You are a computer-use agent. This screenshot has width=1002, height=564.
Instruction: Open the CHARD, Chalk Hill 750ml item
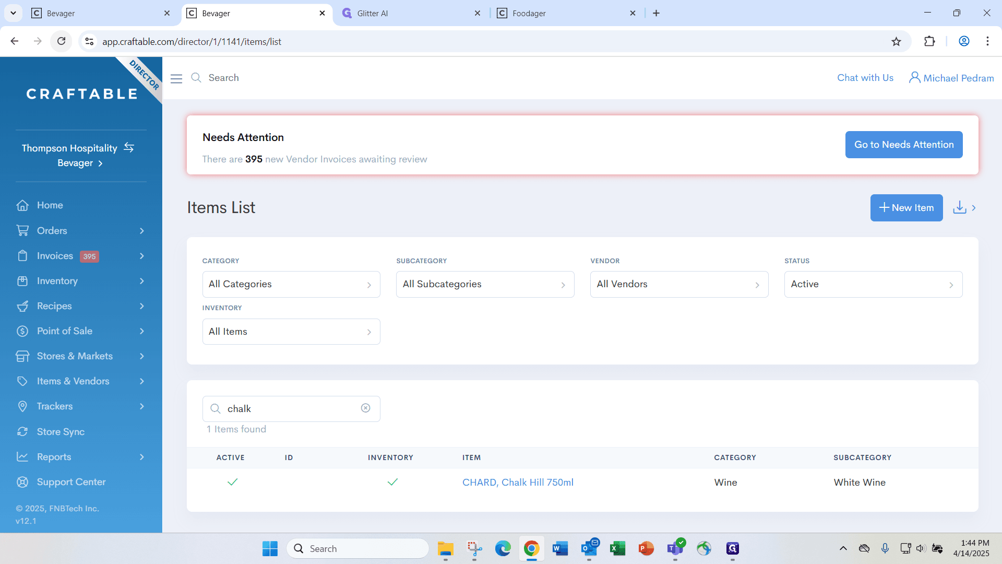click(518, 483)
